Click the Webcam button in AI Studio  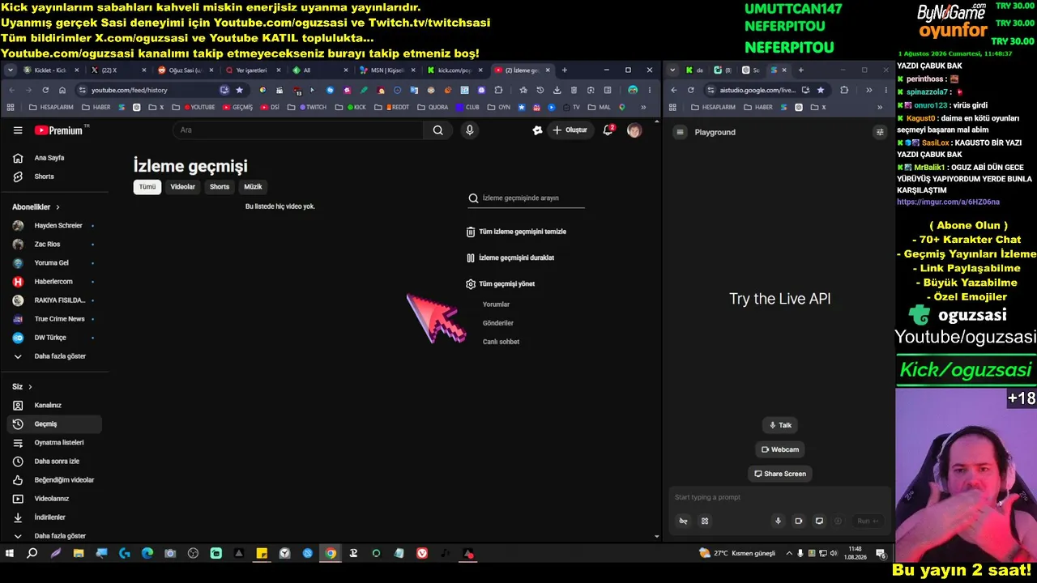(x=780, y=449)
